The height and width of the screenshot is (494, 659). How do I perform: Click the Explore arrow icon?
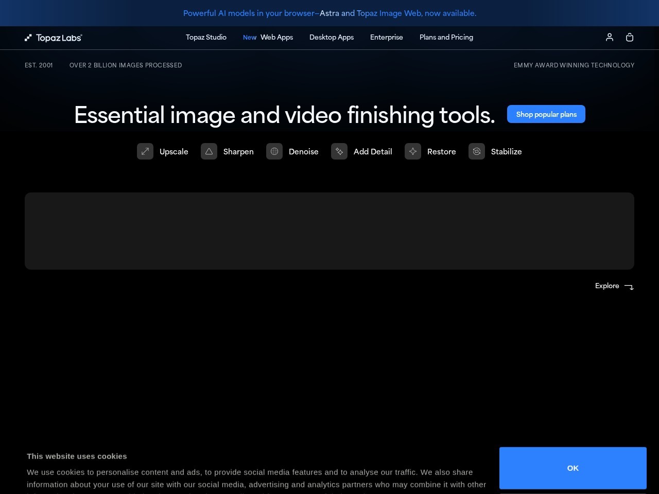pos(629,287)
